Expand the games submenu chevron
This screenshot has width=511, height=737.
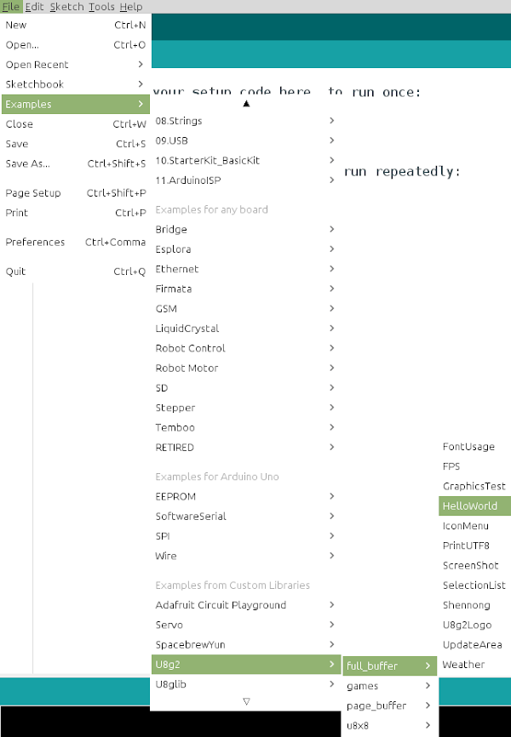(428, 686)
